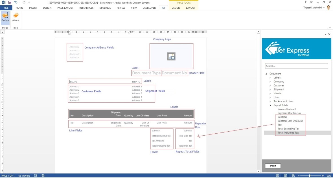Click the Undo icon
The image size is (333, 178).
point(16,3)
